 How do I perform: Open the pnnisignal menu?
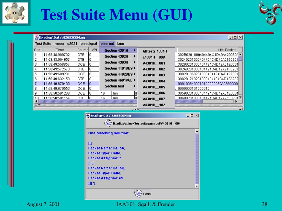pos(89,44)
